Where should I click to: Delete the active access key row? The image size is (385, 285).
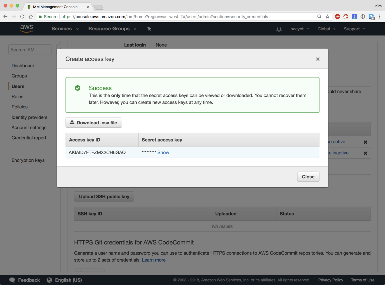tap(365, 142)
